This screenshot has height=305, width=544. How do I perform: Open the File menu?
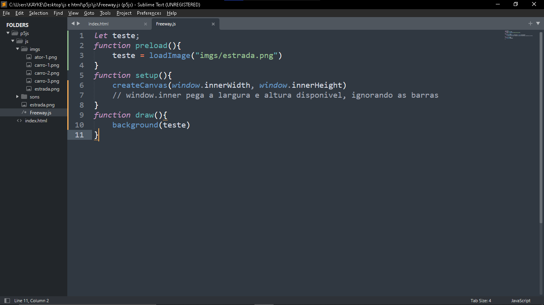click(x=6, y=13)
